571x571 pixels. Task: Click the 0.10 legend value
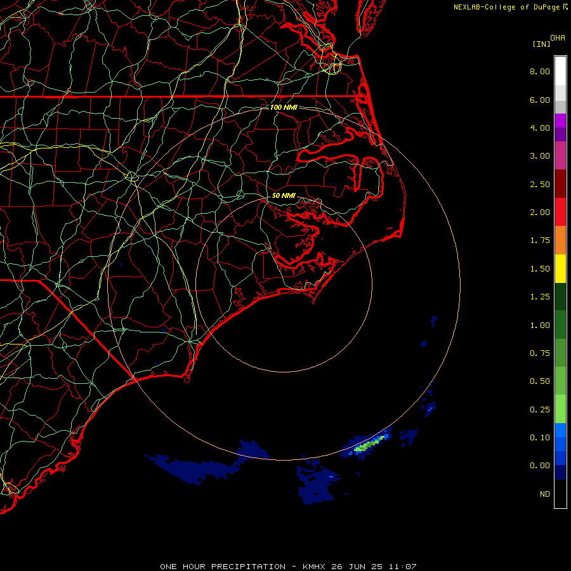[540, 438]
